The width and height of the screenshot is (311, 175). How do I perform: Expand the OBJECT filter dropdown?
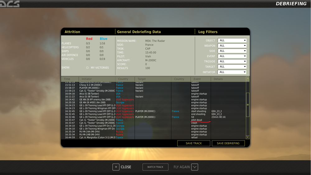coord(232,40)
